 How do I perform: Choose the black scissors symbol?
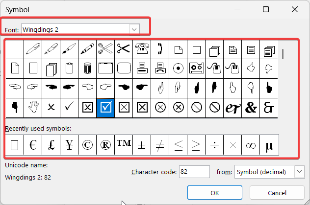124,49
